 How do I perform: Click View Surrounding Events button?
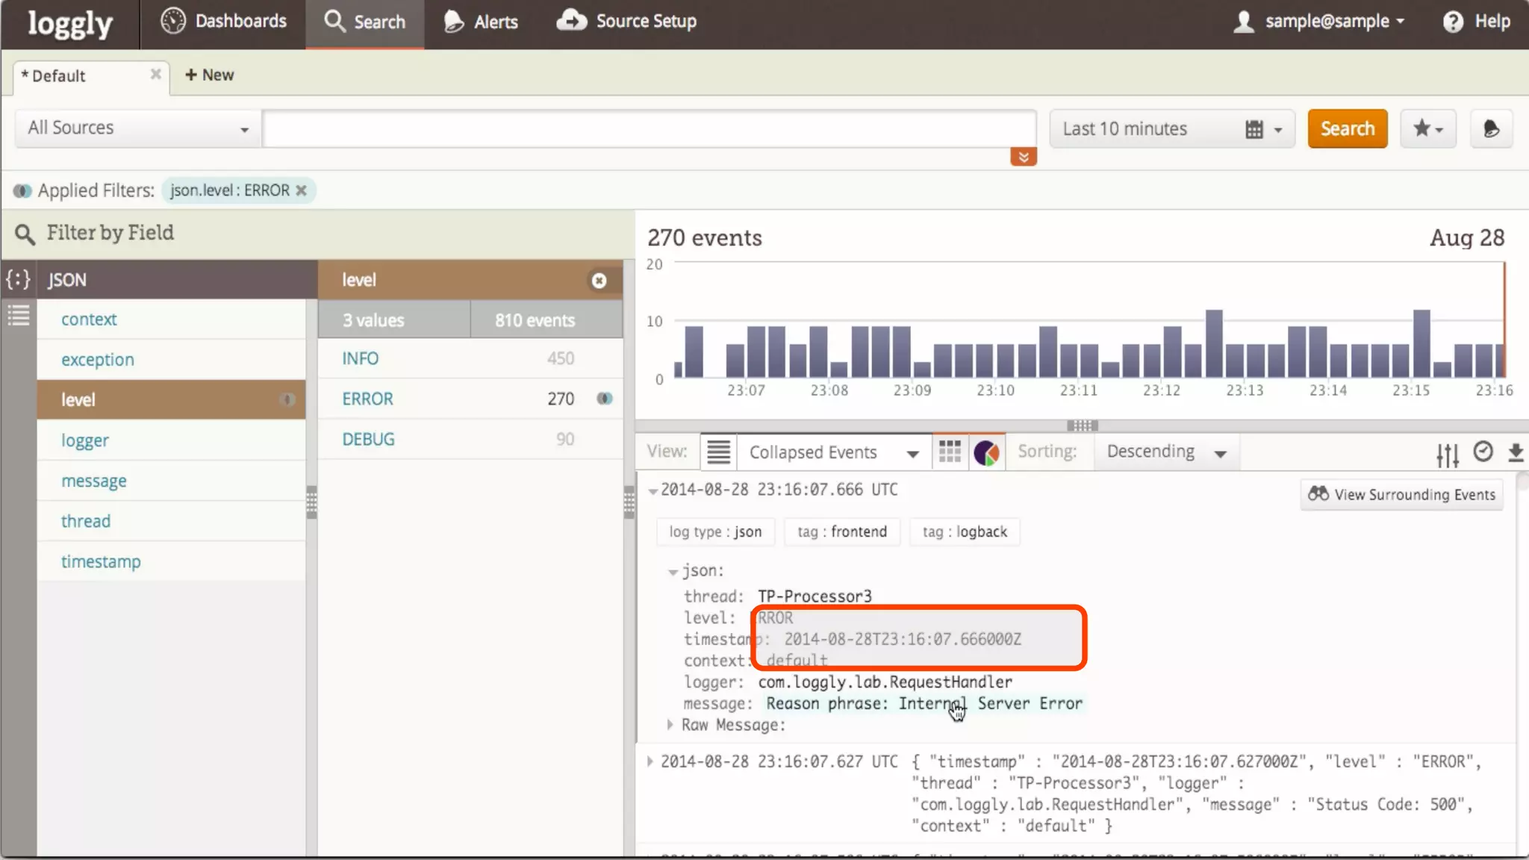(1401, 494)
